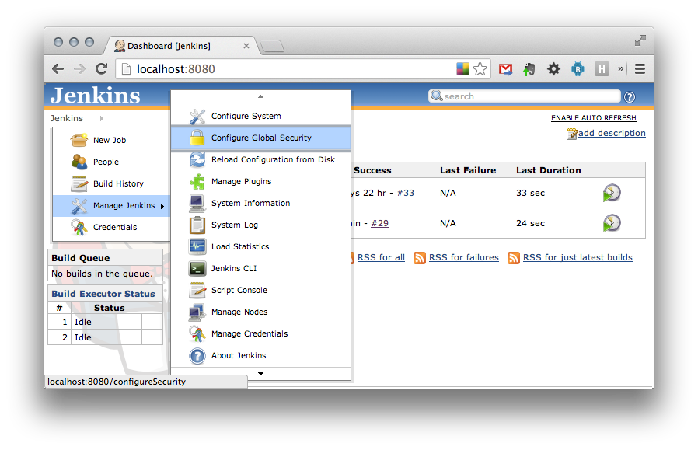Click the Manage Credentials keys icon
The height and width of the screenshot is (450, 698).
tap(197, 334)
